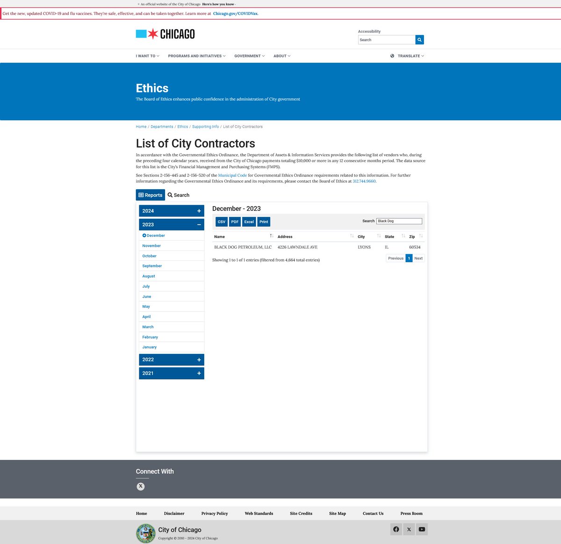Open Privacy Policy footer link
The width and height of the screenshot is (561, 544).
[215, 513]
